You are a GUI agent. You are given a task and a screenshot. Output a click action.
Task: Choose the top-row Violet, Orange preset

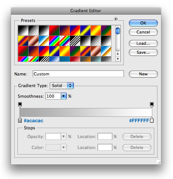click(x=64, y=31)
